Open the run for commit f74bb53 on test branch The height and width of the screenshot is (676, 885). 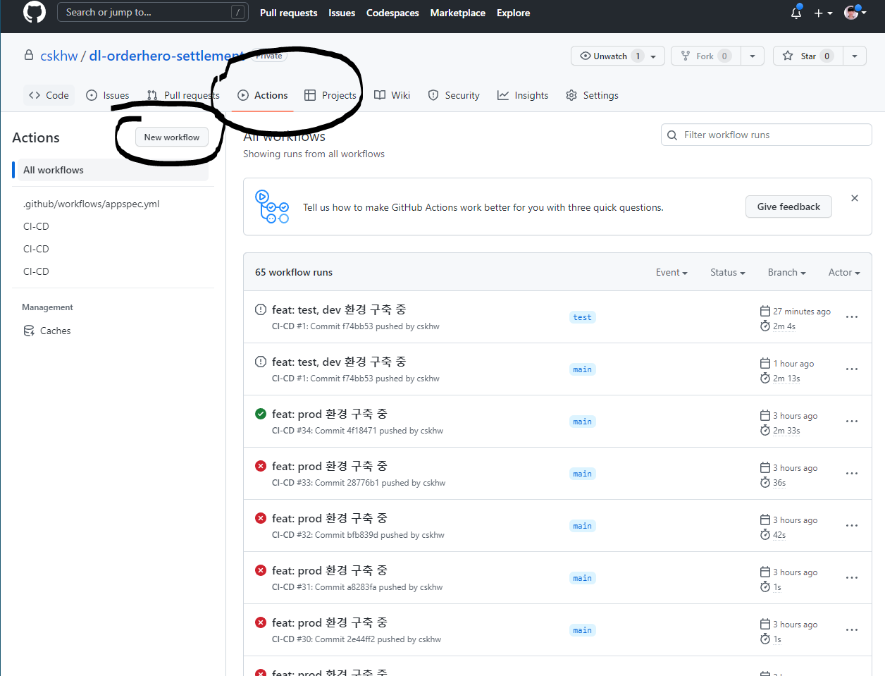click(339, 309)
